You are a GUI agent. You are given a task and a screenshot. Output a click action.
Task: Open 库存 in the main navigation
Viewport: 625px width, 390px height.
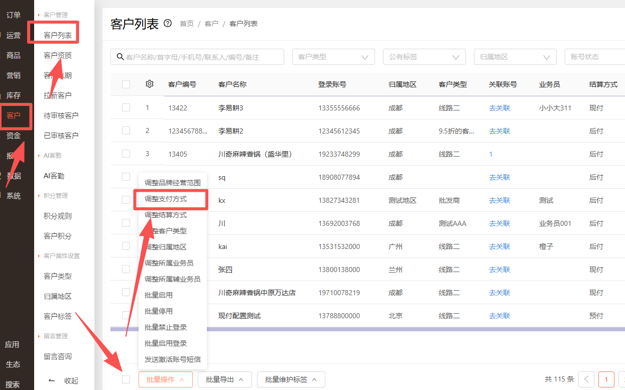point(14,95)
